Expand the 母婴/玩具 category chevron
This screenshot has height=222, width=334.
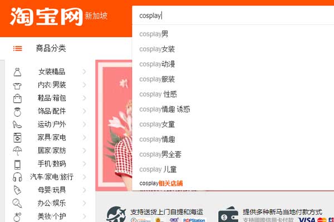pos(84,190)
